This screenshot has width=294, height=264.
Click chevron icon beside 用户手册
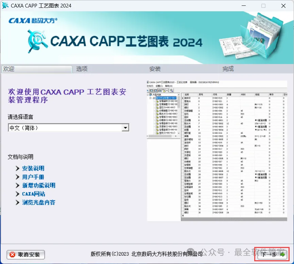pyautogui.click(x=17, y=177)
